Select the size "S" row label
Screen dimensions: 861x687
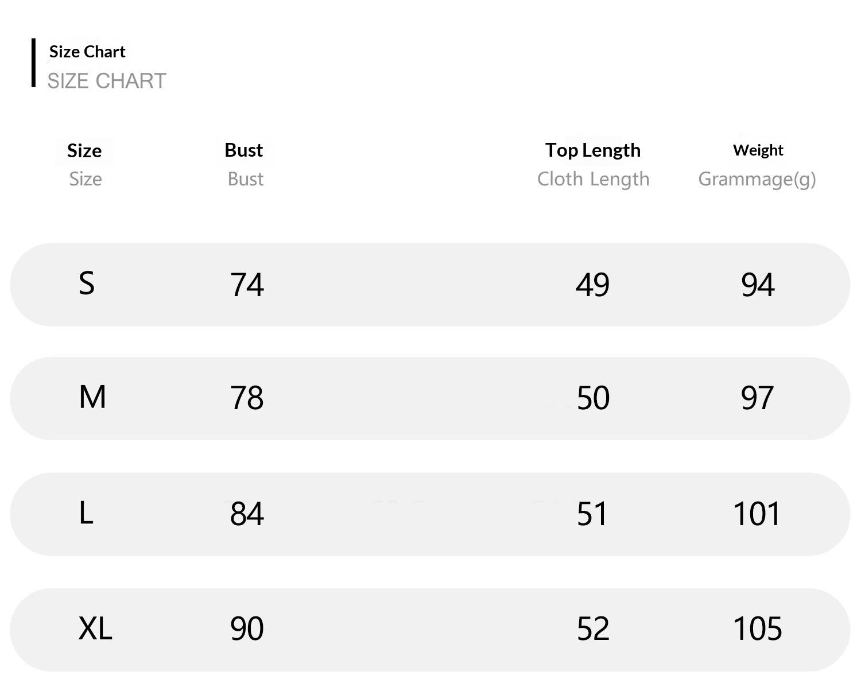[x=86, y=284]
